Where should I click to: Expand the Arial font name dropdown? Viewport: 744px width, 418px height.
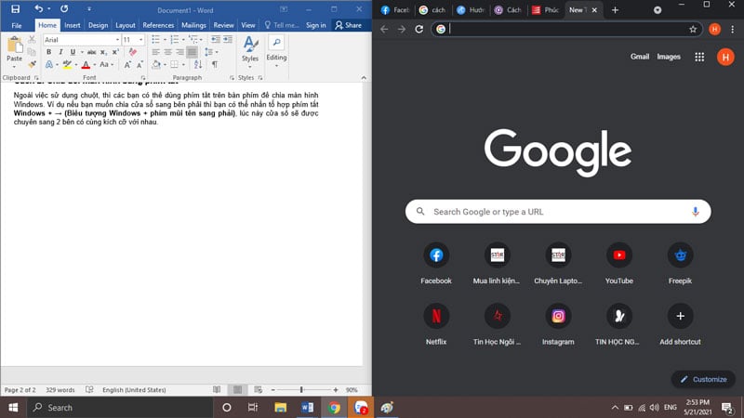coord(117,40)
